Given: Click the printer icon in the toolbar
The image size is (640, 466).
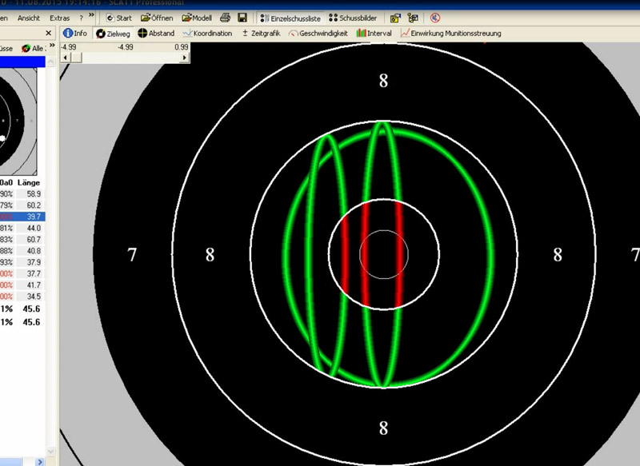Looking at the screenshot, I should point(226,17).
